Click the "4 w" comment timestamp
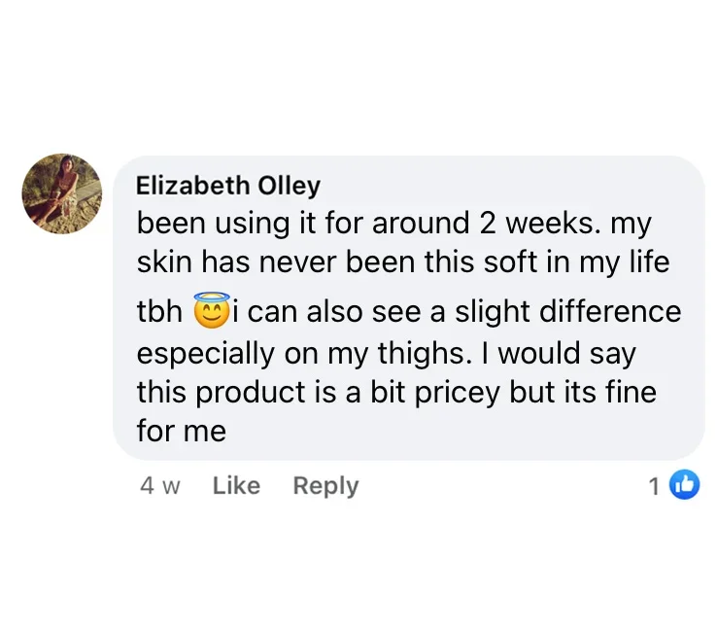This screenshot has height=628, width=717. point(160,486)
